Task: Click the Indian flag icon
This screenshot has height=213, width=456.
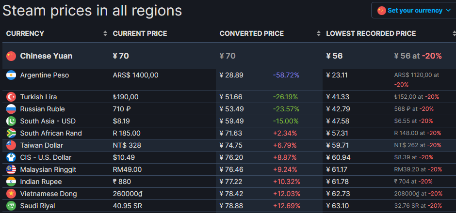Action: 11,182
